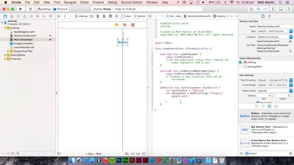294x165 pixels.
Task: Open the Report navigator
Action: click(x=51, y=16)
